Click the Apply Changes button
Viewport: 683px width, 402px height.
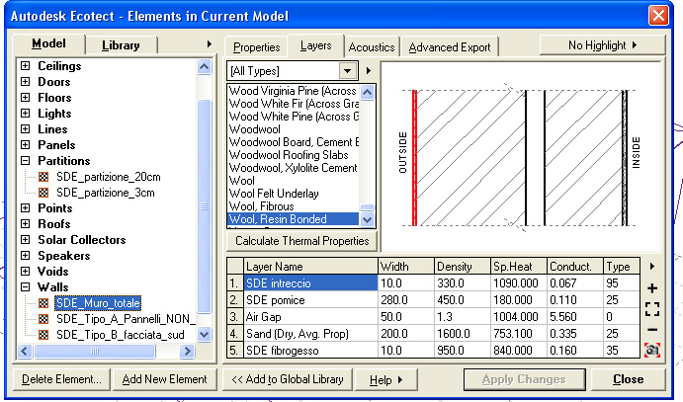pos(524,379)
